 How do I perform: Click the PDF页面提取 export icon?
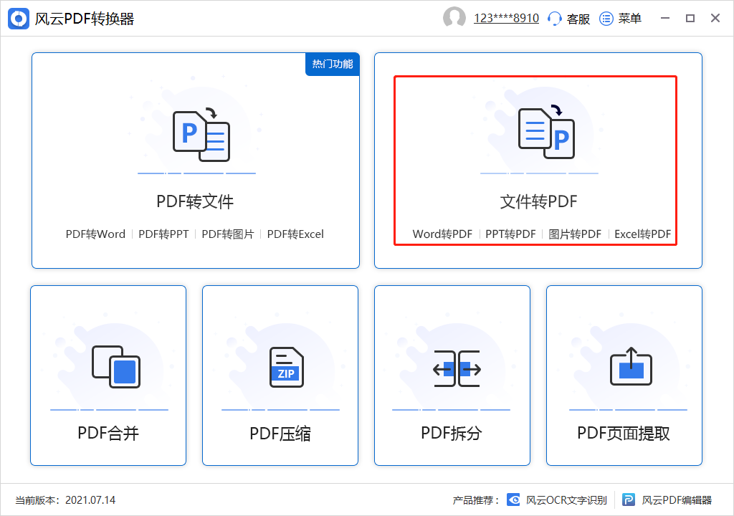pos(631,366)
